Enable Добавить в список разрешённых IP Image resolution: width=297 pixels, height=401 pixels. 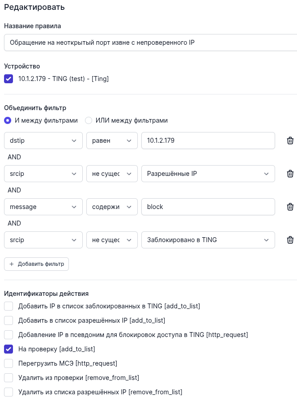pos(8,320)
